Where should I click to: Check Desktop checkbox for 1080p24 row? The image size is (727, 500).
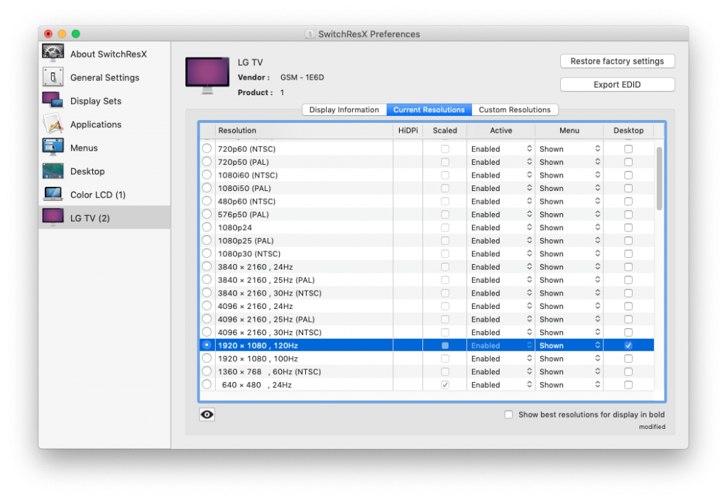tap(628, 228)
